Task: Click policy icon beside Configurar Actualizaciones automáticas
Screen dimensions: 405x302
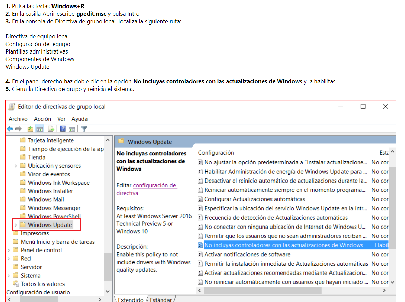Action: pyautogui.click(x=200, y=199)
